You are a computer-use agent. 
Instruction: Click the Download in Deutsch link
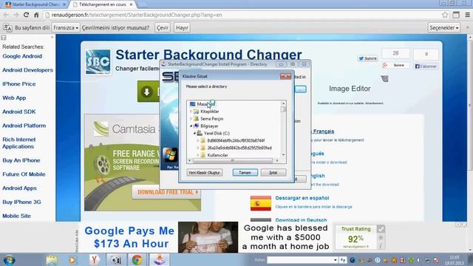point(301,220)
